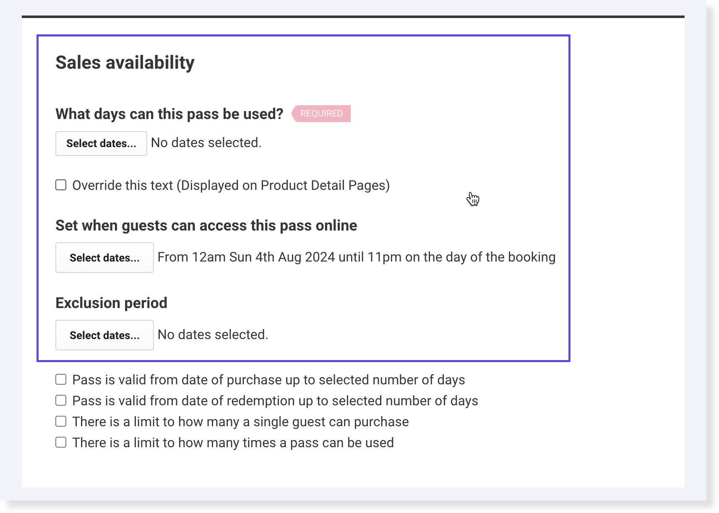
Task: Check valid from date of redemption checkbox
Action: (x=61, y=401)
